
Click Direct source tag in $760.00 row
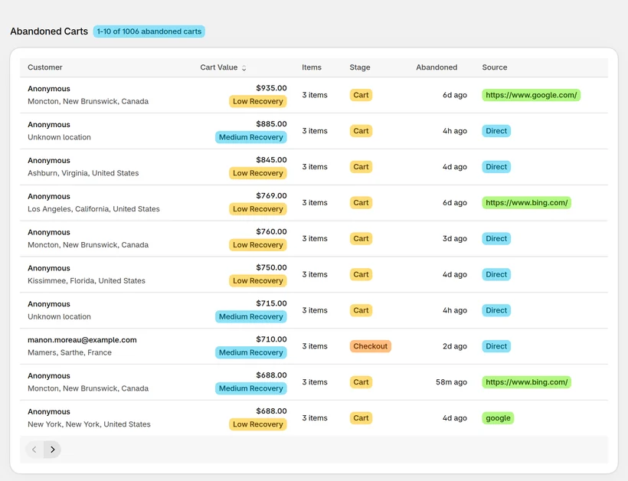[x=496, y=238]
